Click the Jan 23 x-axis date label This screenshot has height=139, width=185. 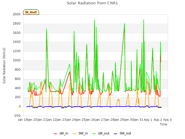pos(62,120)
